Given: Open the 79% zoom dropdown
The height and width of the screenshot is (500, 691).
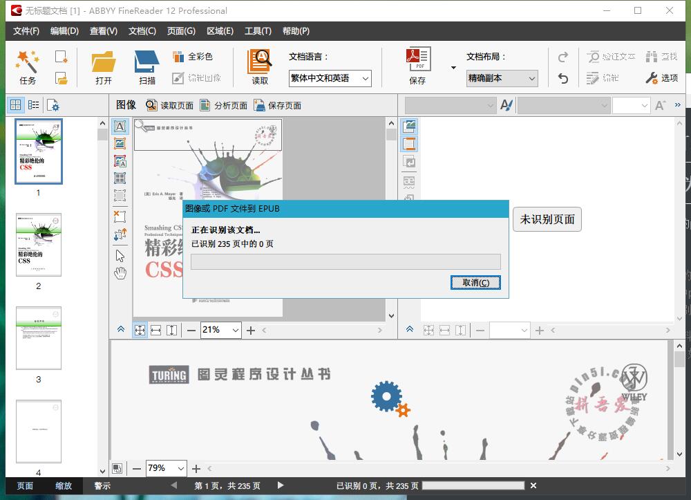Looking at the screenshot, I should point(180,468).
